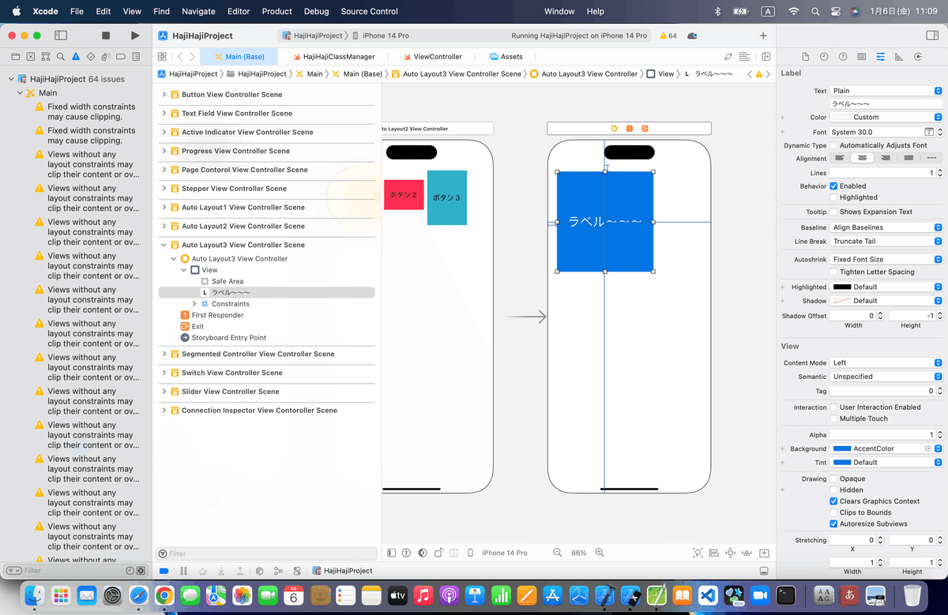The width and height of the screenshot is (948, 615).
Task: Enable Multiple Touch checkbox
Action: pyautogui.click(x=833, y=418)
